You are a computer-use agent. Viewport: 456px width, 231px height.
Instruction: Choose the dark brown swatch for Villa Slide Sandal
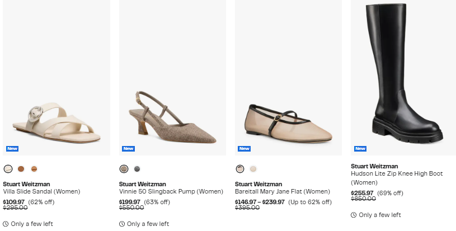(21, 169)
